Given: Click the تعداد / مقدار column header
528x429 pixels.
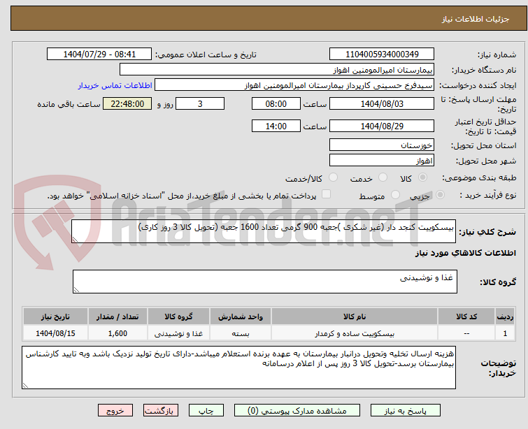Looking at the screenshot, I should click(x=117, y=317).
